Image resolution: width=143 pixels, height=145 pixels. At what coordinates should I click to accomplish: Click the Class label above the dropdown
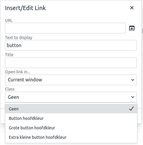(10, 89)
